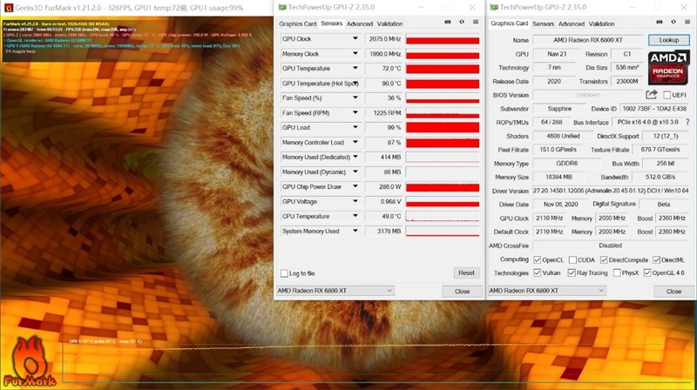Screen dimensions: 697x390
Task: Click the 2075.0 MHz GPU Clock value
Action: point(384,39)
